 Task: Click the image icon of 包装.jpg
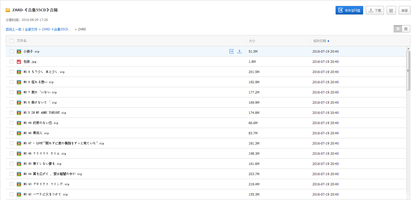click(x=19, y=62)
